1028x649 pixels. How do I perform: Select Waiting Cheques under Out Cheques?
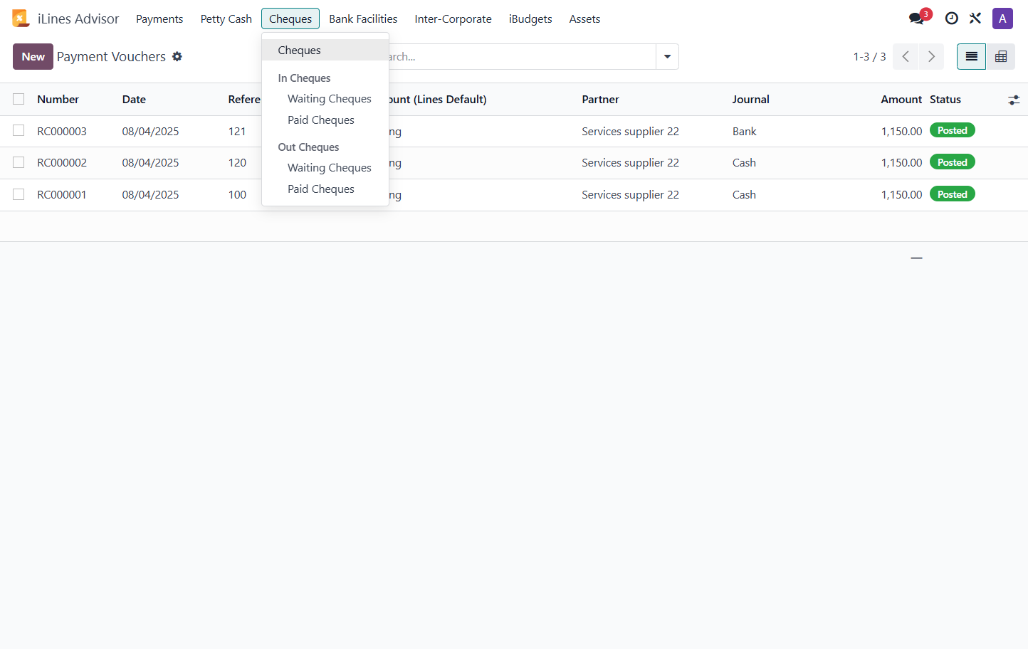(325, 168)
